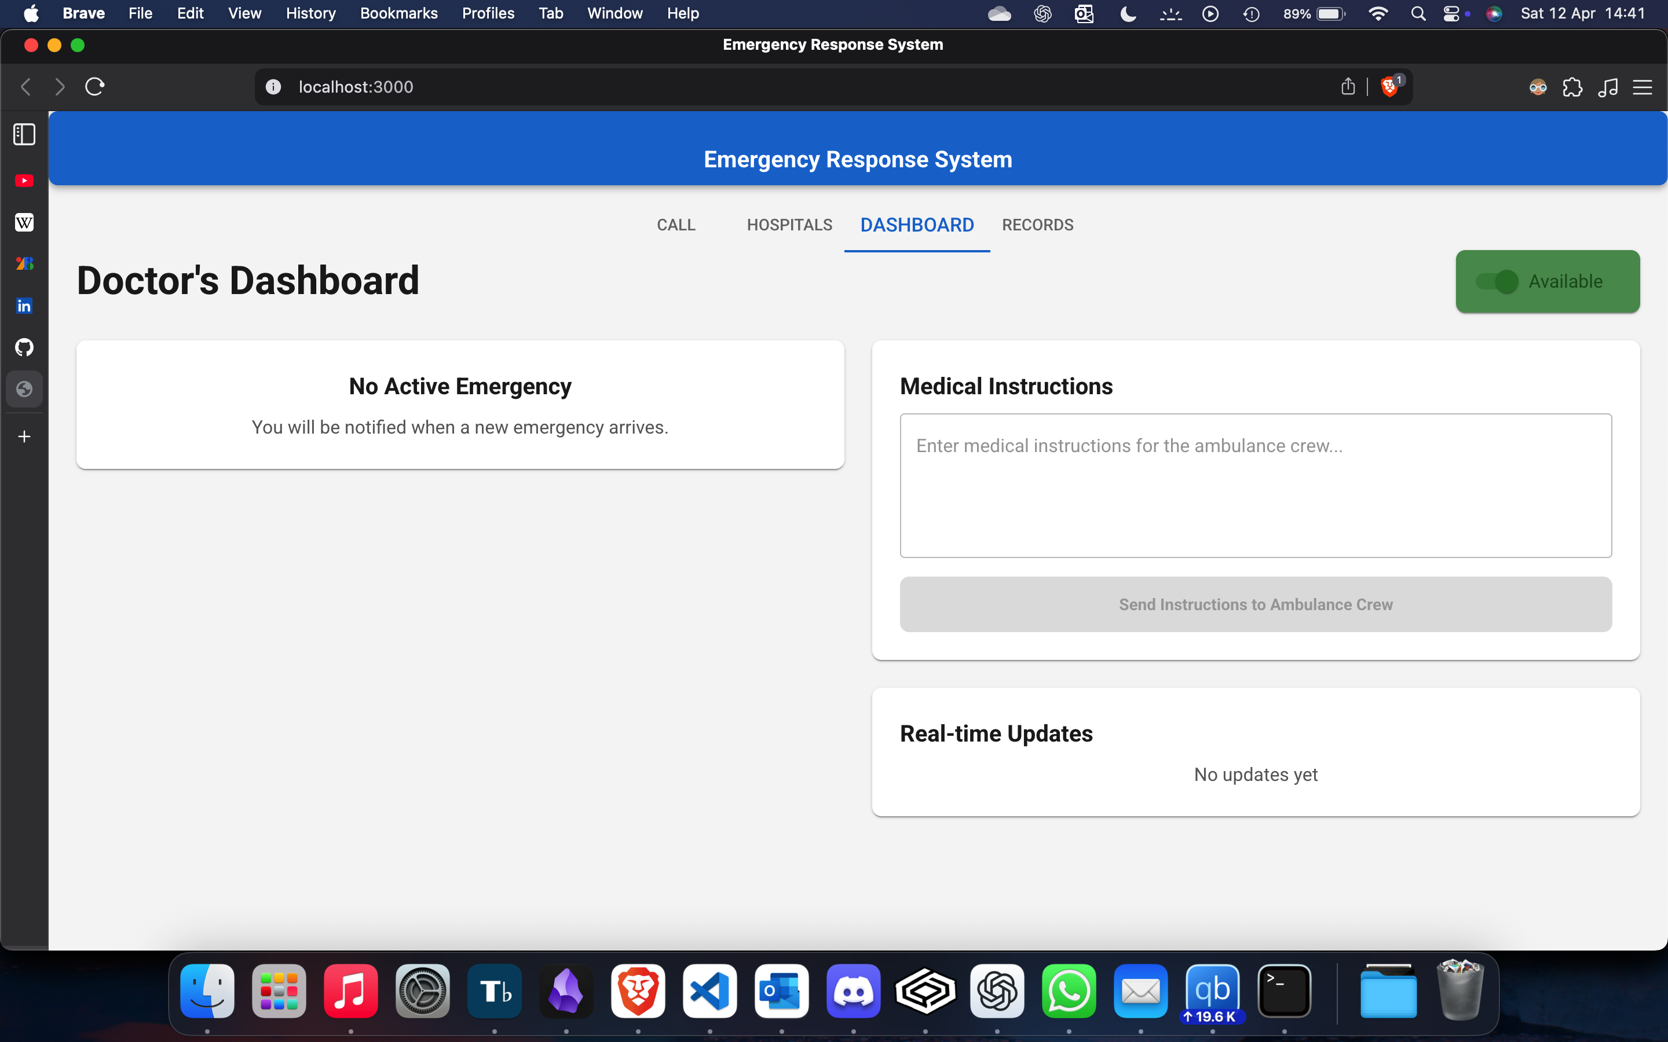
Task: Toggle the browser sidebar panel icon
Action: (x=24, y=134)
